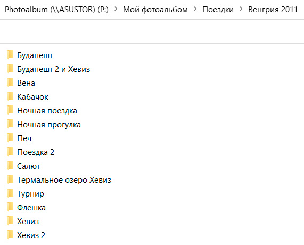This screenshot has width=304, height=245.
Task: Click the Флешка folder icon
Action: (10, 207)
